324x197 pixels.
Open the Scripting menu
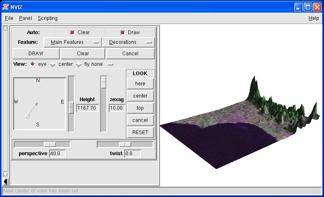48,18
